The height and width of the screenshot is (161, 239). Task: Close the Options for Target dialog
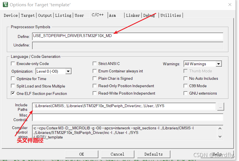point(230,5)
